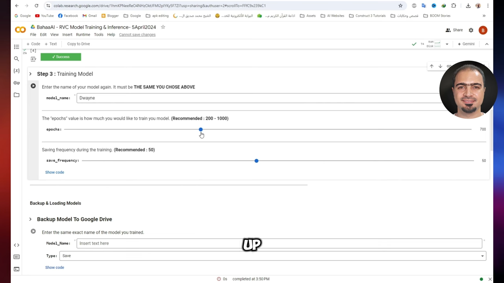Screen dimensions: 504x283
Task: Open the files folder icon in sidebar
Action: pyautogui.click(x=17, y=95)
